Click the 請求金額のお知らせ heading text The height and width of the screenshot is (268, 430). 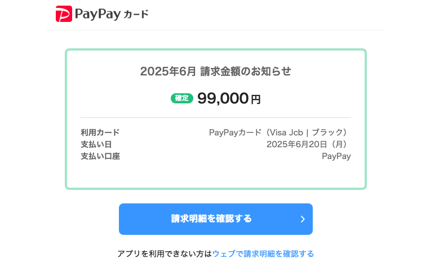coord(246,71)
